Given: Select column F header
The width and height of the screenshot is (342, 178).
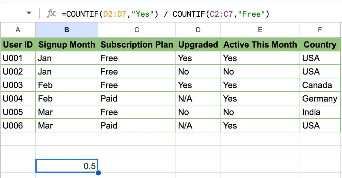Looking at the screenshot, I should tap(320, 30).
